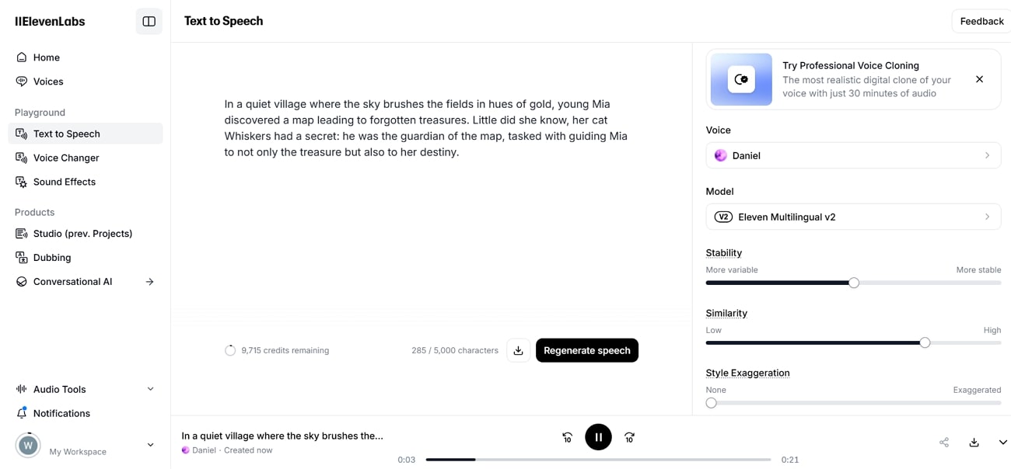Toggle the sidebar collapse icon
Image resolution: width=1011 pixels, height=469 pixels.
coord(149,22)
